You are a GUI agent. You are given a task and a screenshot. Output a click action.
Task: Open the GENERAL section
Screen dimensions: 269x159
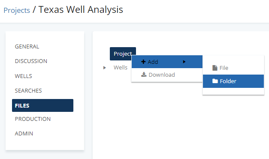click(27, 46)
